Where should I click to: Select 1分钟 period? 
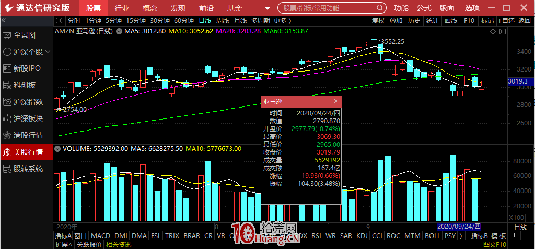(94, 21)
